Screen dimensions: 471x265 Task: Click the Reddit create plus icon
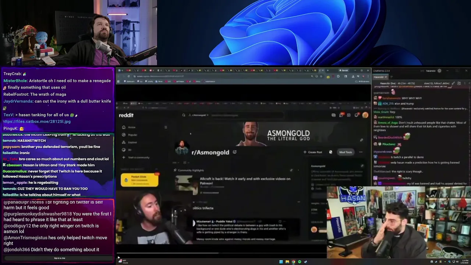point(349,115)
